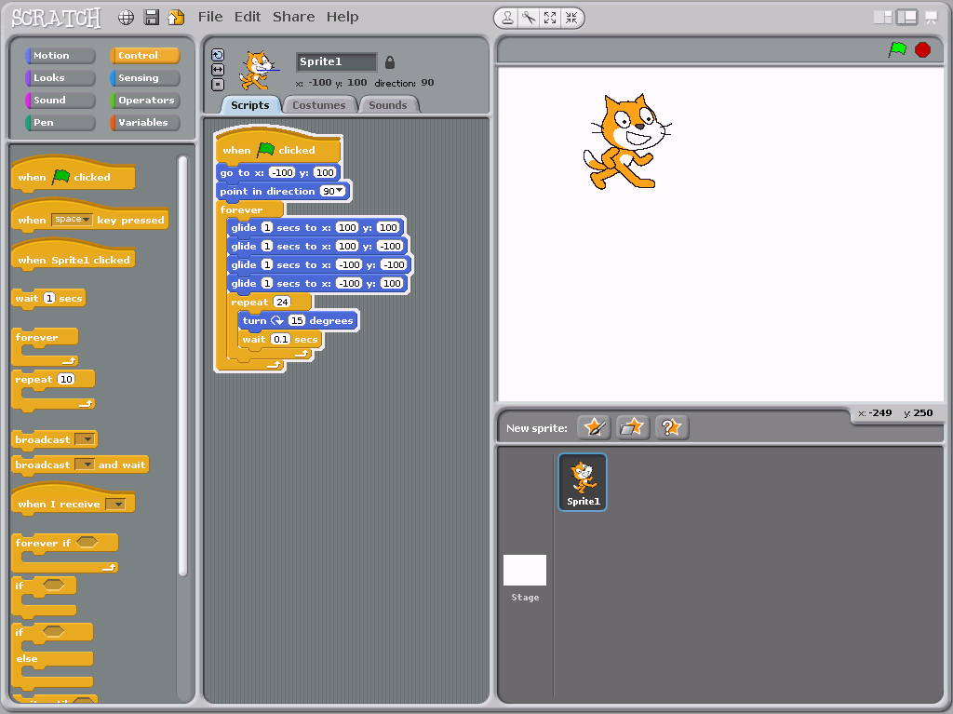Paint a new sprite
The width and height of the screenshot is (953, 714).
click(594, 427)
